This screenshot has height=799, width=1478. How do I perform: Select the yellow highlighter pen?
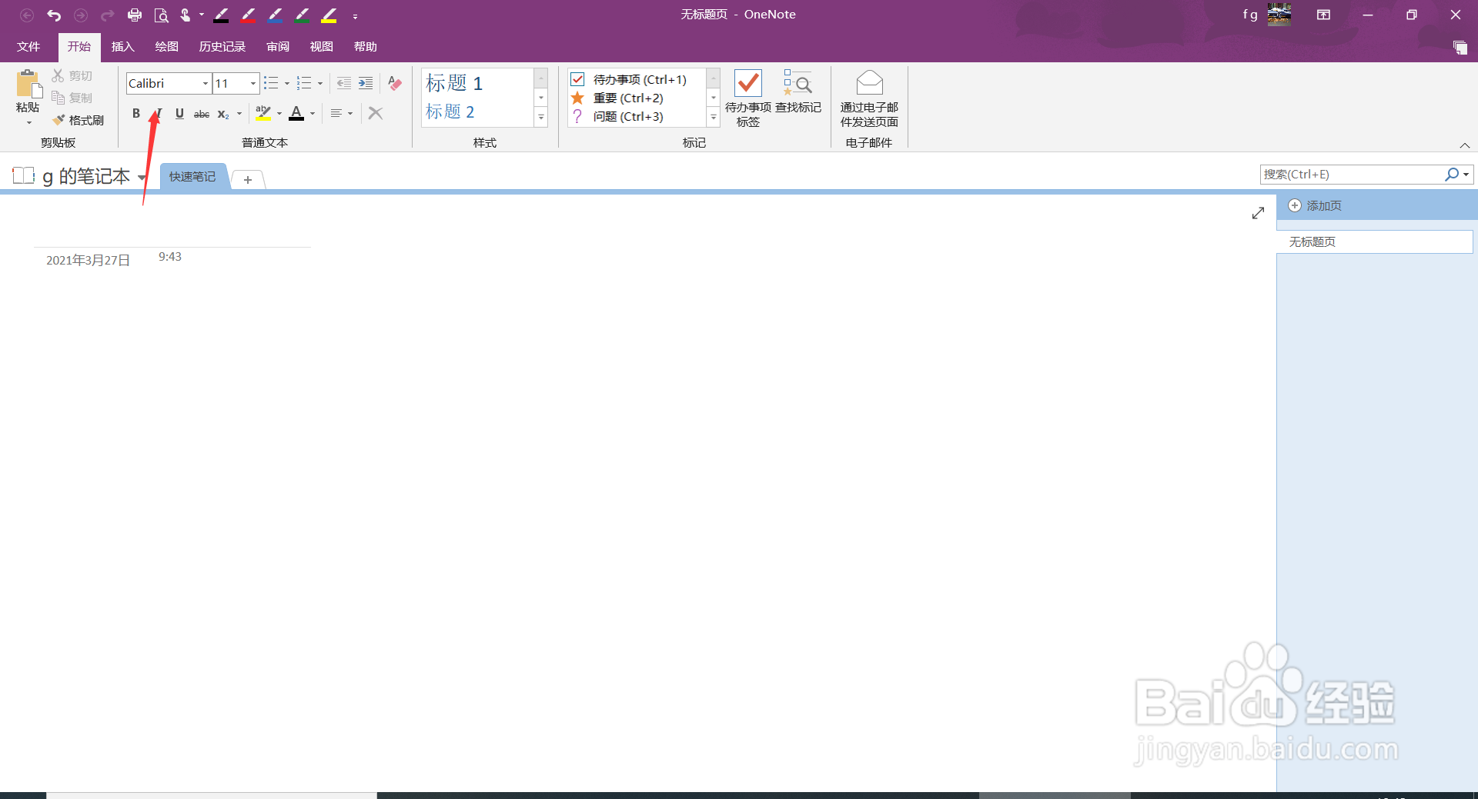[x=329, y=15]
